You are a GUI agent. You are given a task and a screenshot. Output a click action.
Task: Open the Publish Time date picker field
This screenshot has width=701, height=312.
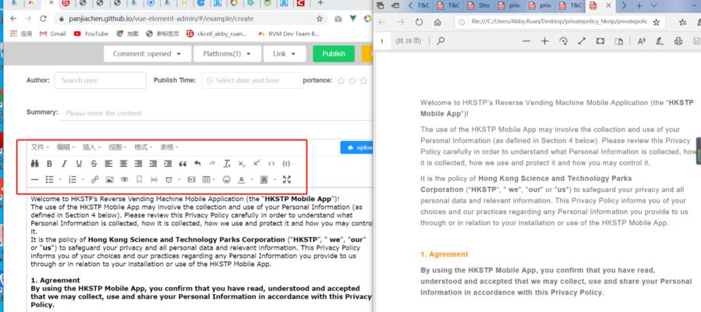pyautogui.click(x=252, y=80)
